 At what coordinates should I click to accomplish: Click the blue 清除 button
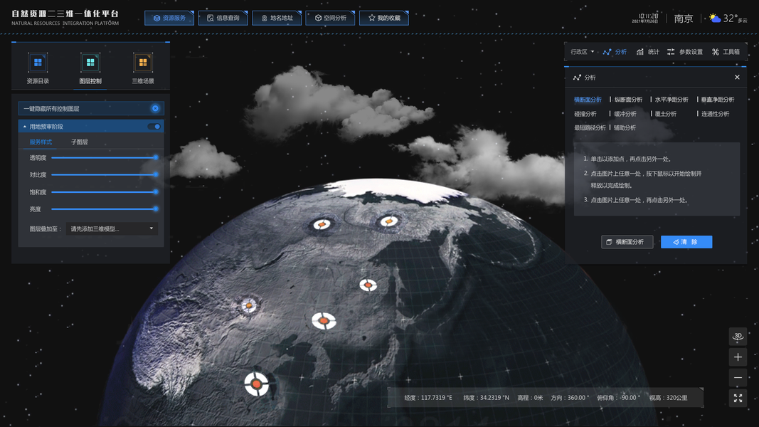[686, 241]
